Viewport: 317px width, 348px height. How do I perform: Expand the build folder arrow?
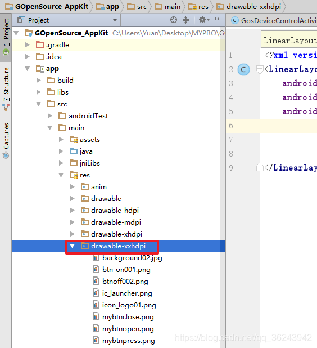[x=39, y=80]
